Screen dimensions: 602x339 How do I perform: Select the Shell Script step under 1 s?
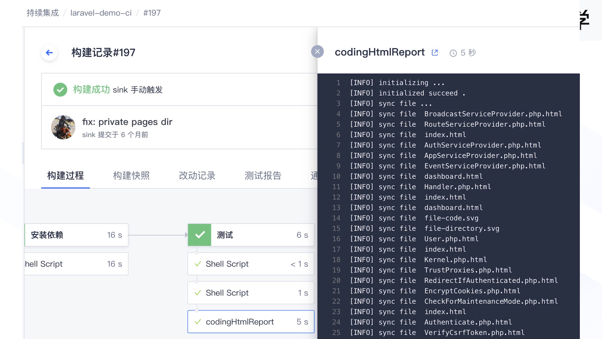pos(251,264)
